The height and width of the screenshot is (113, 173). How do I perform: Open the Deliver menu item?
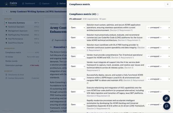[61, 3]
